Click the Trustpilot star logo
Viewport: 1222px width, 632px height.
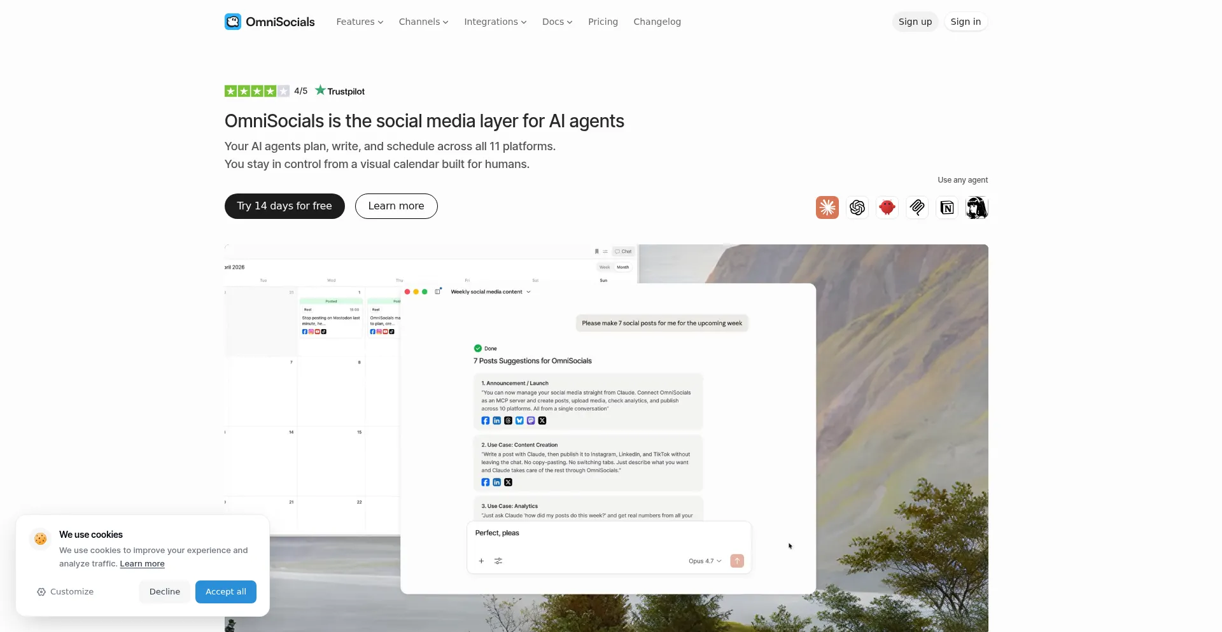point(320,90)
